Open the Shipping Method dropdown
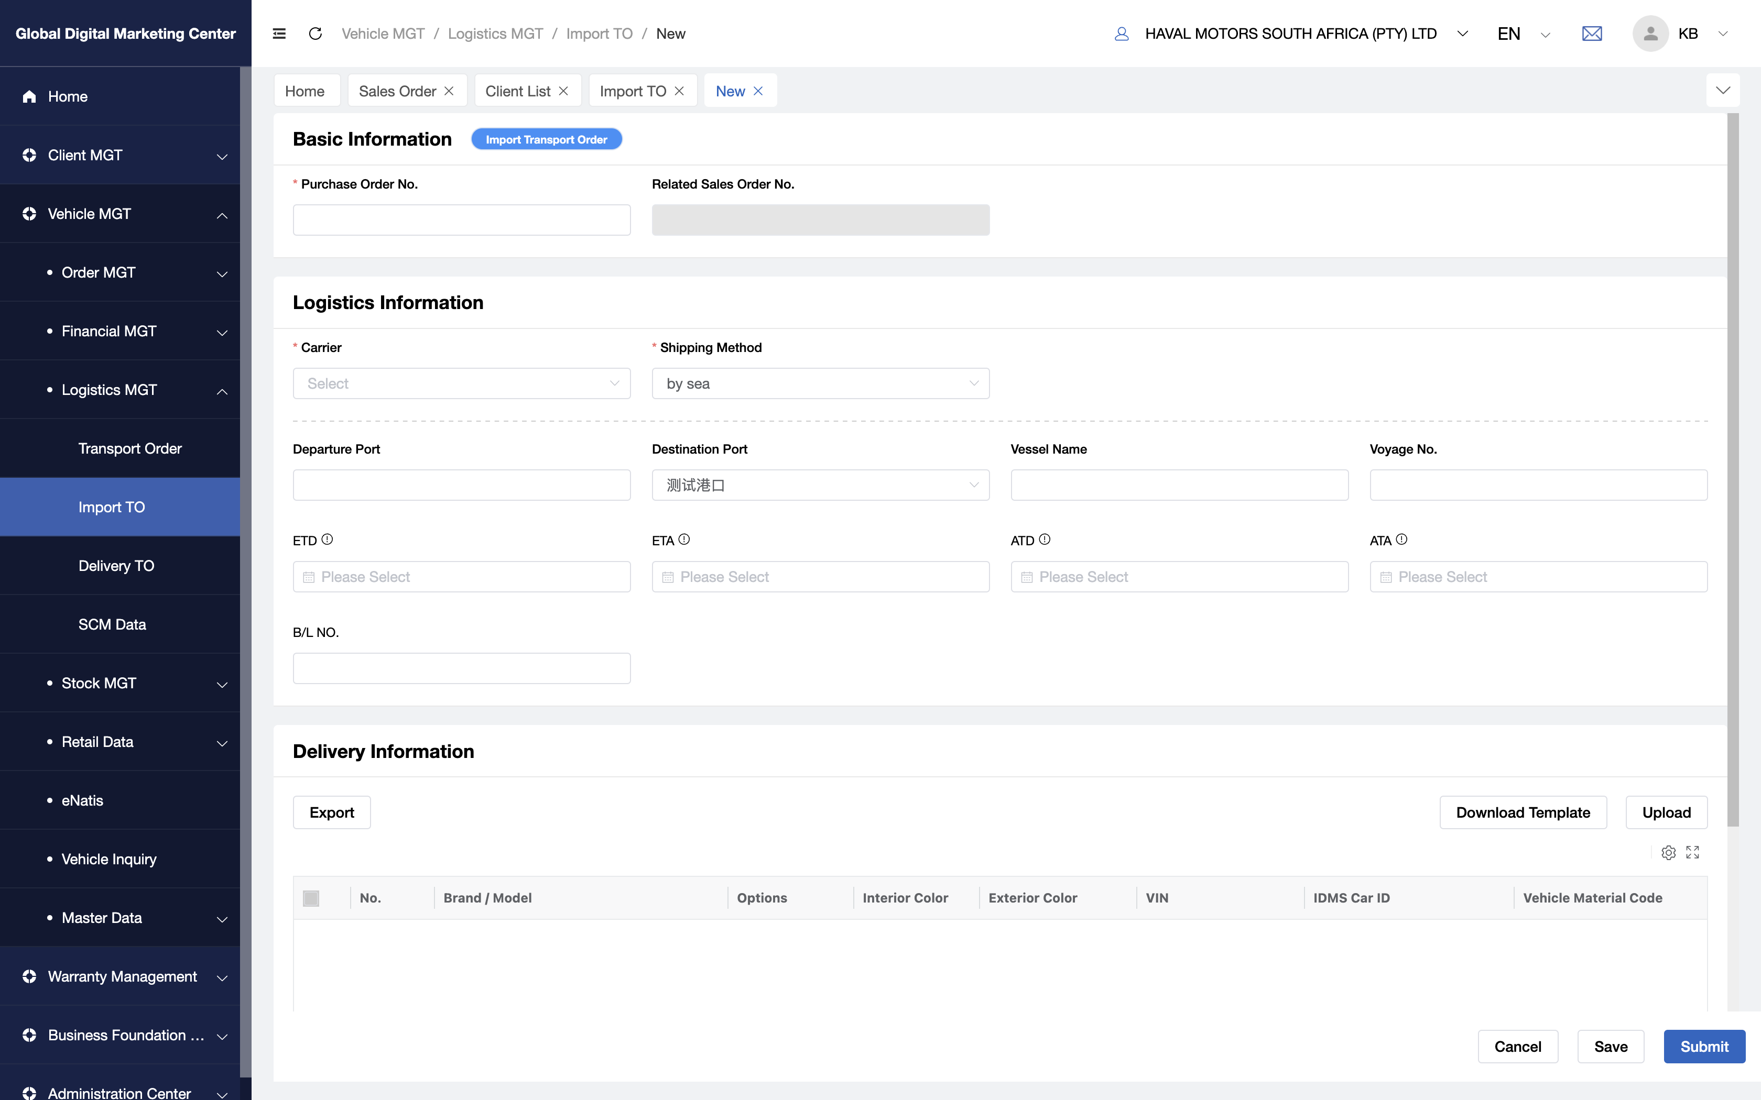This screenshot has height=1100, width=1761. [x=820, y=383]
